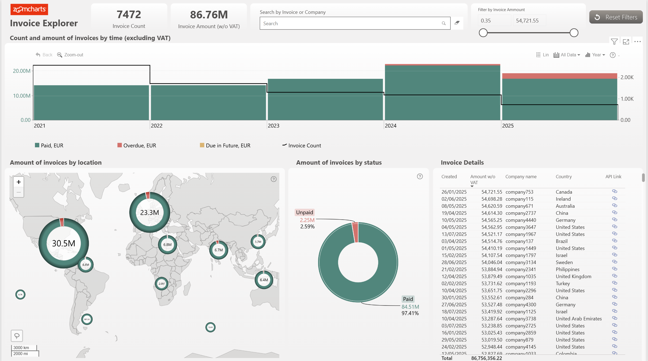Open focus mode for the chart
Viewport: 648px width, 361px height.
(626, 41)
